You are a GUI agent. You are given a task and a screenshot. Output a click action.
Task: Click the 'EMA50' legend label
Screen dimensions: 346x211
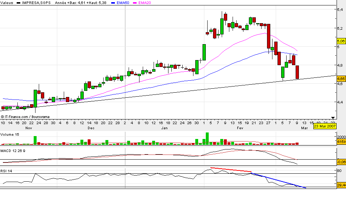(123, 3)
